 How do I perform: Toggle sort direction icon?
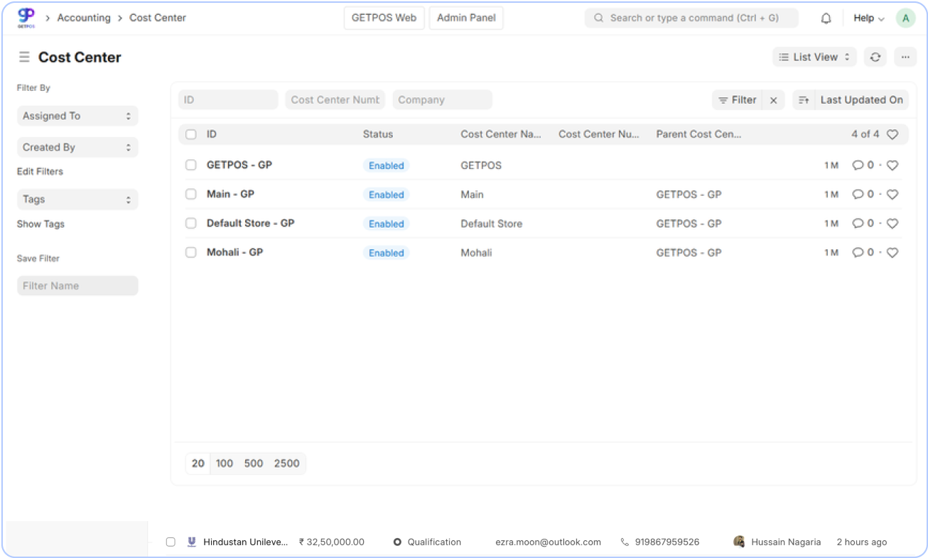point(803,100)
